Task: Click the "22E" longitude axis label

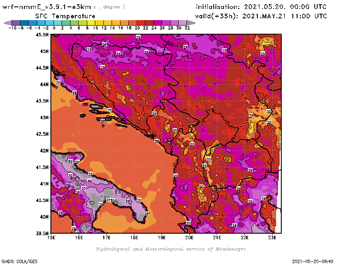Action: click(x=245, y=238)
